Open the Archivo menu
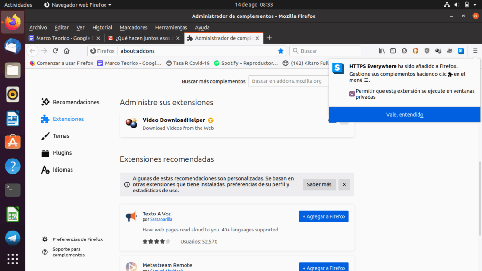This screenshot has height=271, width=482. coord(38,27)
